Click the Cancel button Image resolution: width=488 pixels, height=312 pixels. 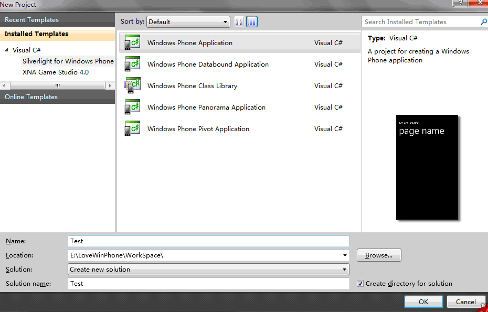pos(466,302)
